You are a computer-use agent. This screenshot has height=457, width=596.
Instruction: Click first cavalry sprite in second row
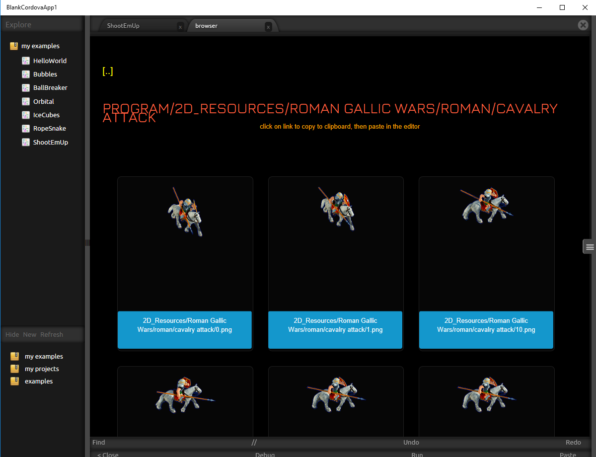pos(185,394)
